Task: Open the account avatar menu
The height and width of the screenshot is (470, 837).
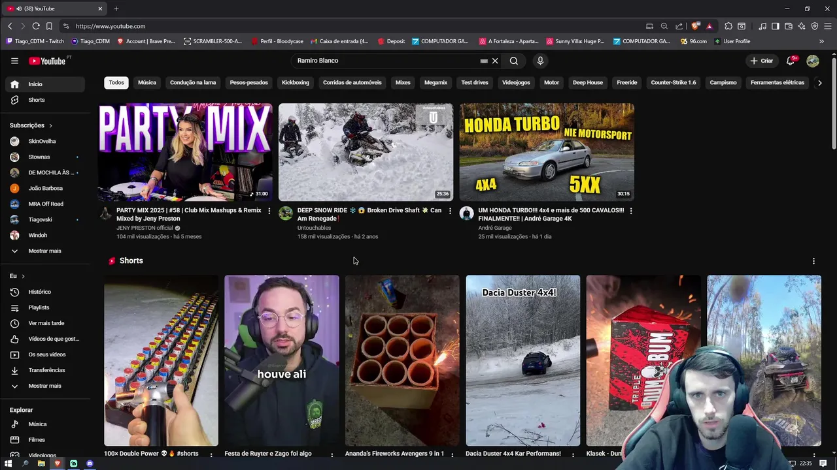Action: coord(813,61)
